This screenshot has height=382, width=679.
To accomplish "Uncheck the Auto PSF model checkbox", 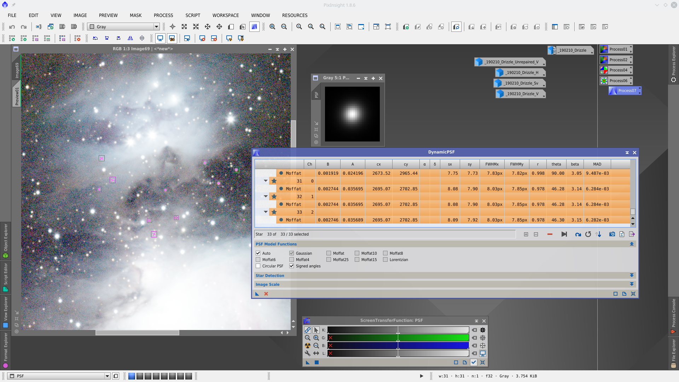I will [x=258, y=253].
